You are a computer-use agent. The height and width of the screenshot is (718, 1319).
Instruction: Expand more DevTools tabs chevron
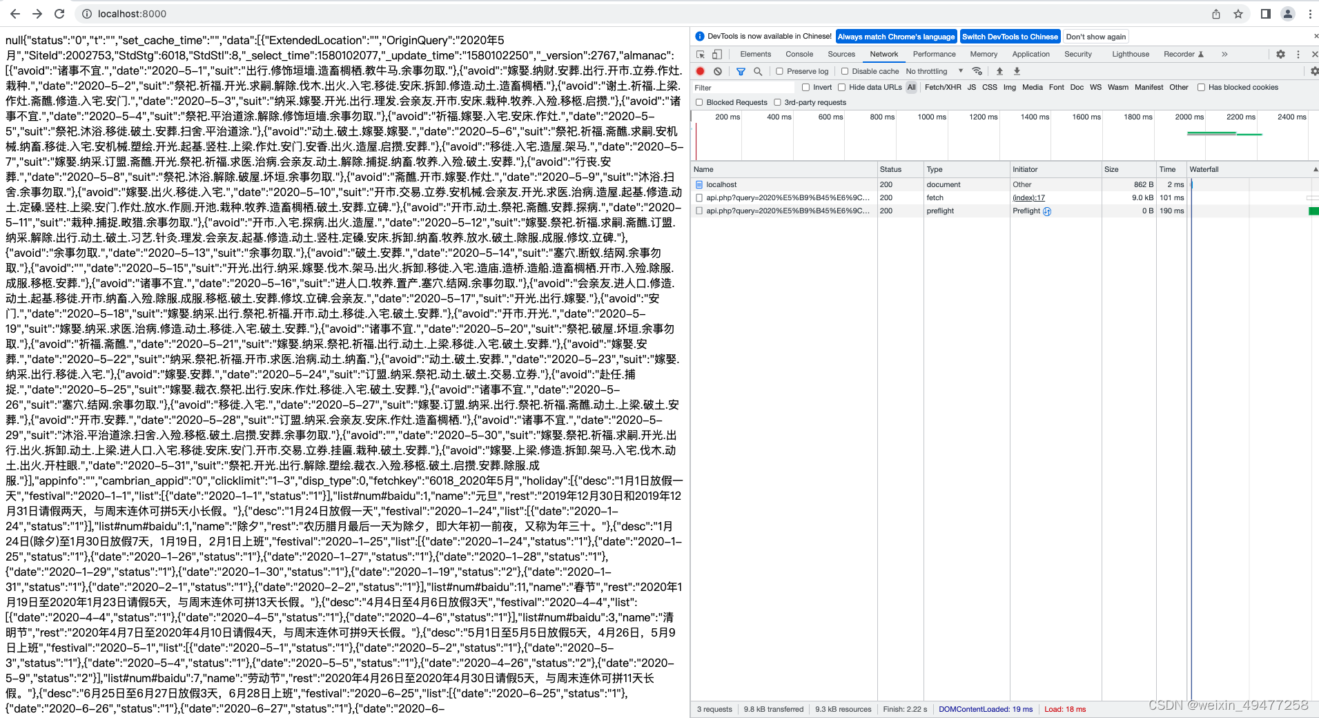click(x=1224, y=54)
